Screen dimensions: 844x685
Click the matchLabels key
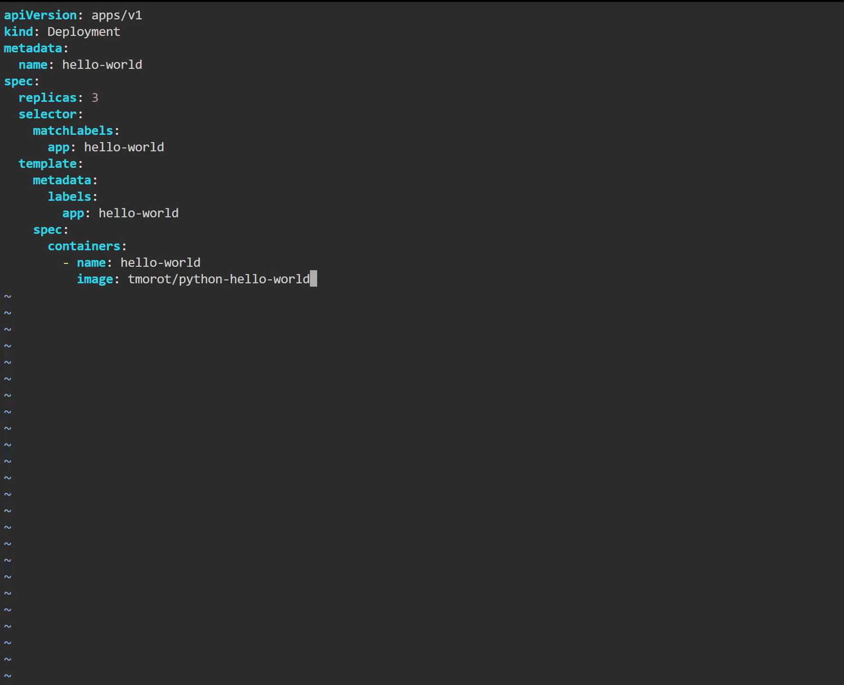[73, 131]
